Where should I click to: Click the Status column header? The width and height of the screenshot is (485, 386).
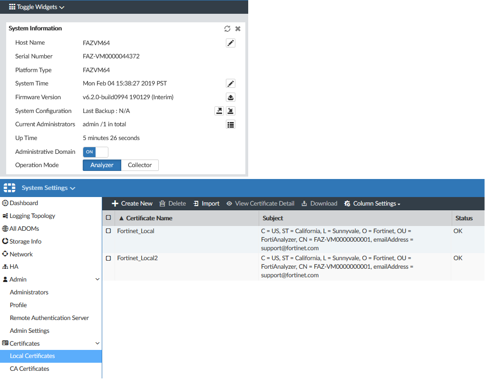click(464, 218)
